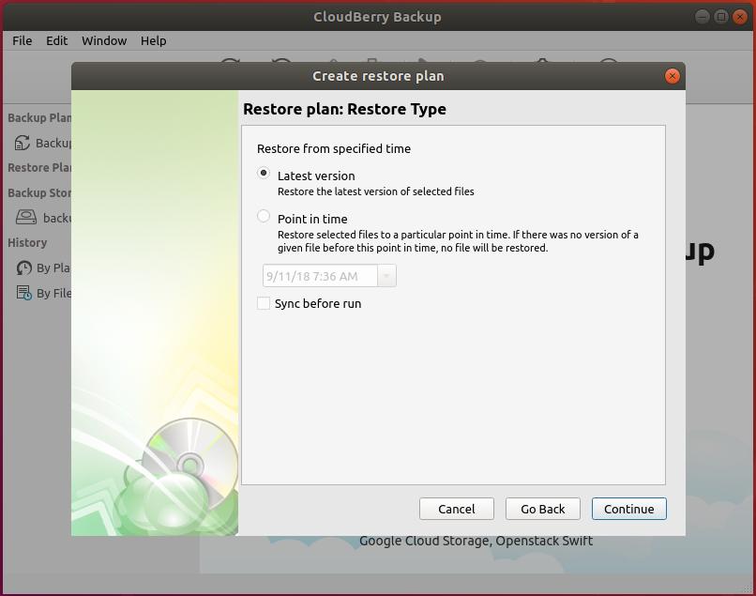756x596 pixels.
Task: Click the 9/11/18 7:36 AM date field
Action: coord(320,276)
